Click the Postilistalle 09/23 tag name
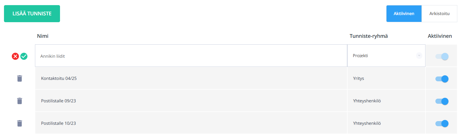The height and width of the screenshot is (139, 461). click(x=58, y=101)
